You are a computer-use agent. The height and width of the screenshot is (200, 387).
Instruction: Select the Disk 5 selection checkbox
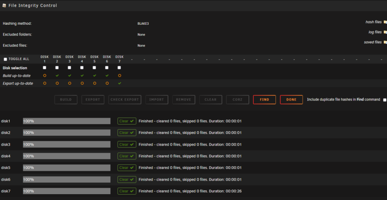94,68
